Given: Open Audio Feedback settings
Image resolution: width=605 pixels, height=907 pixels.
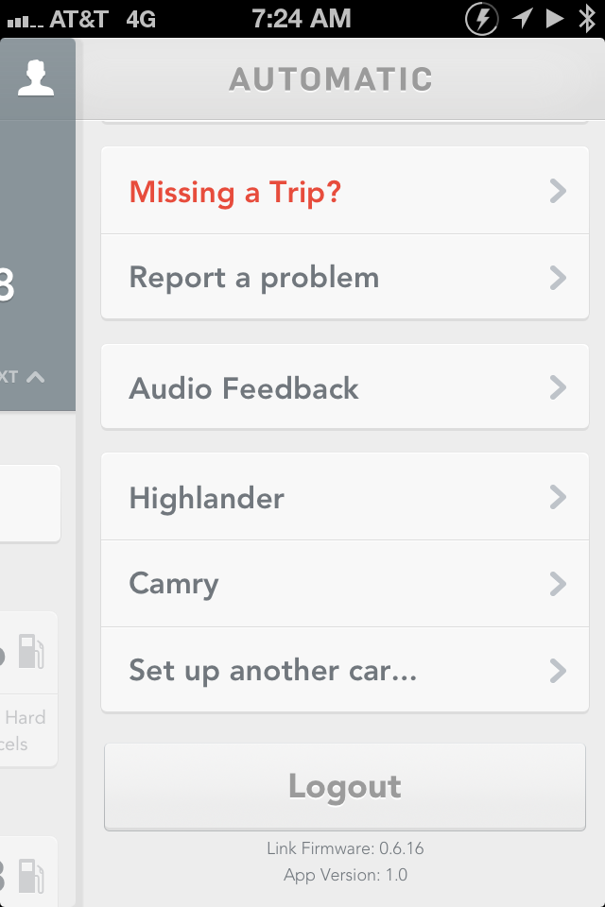Looking at the screenshot, I should click(x=345, y=387).
